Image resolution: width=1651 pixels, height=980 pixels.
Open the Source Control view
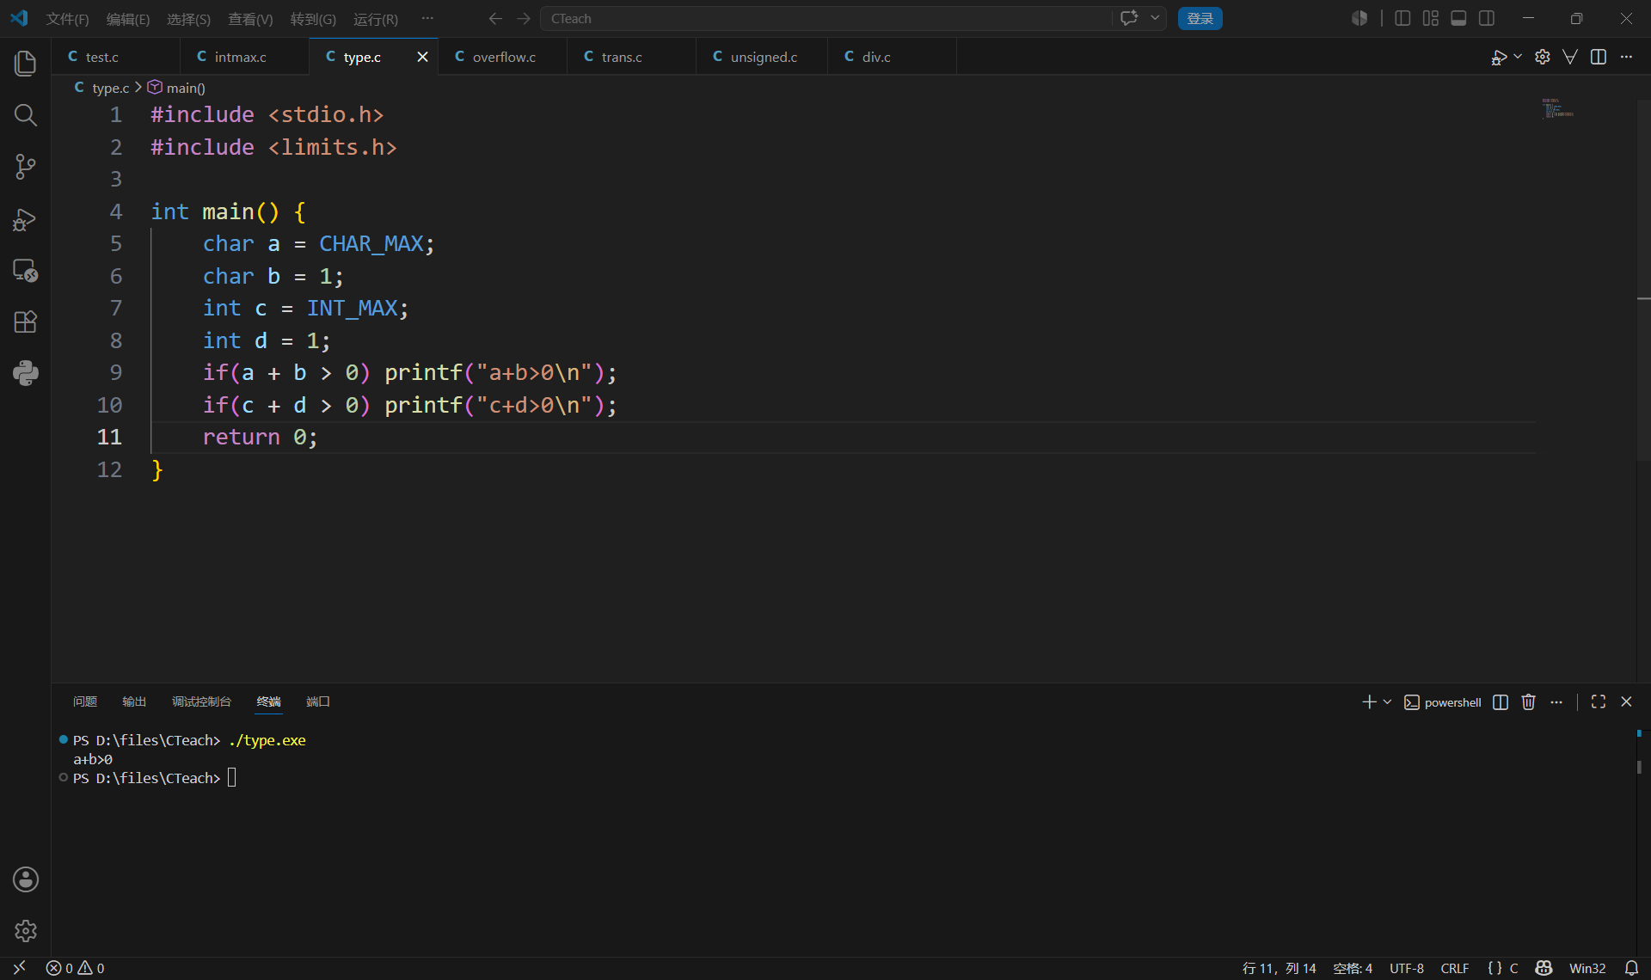click(26, 167)
